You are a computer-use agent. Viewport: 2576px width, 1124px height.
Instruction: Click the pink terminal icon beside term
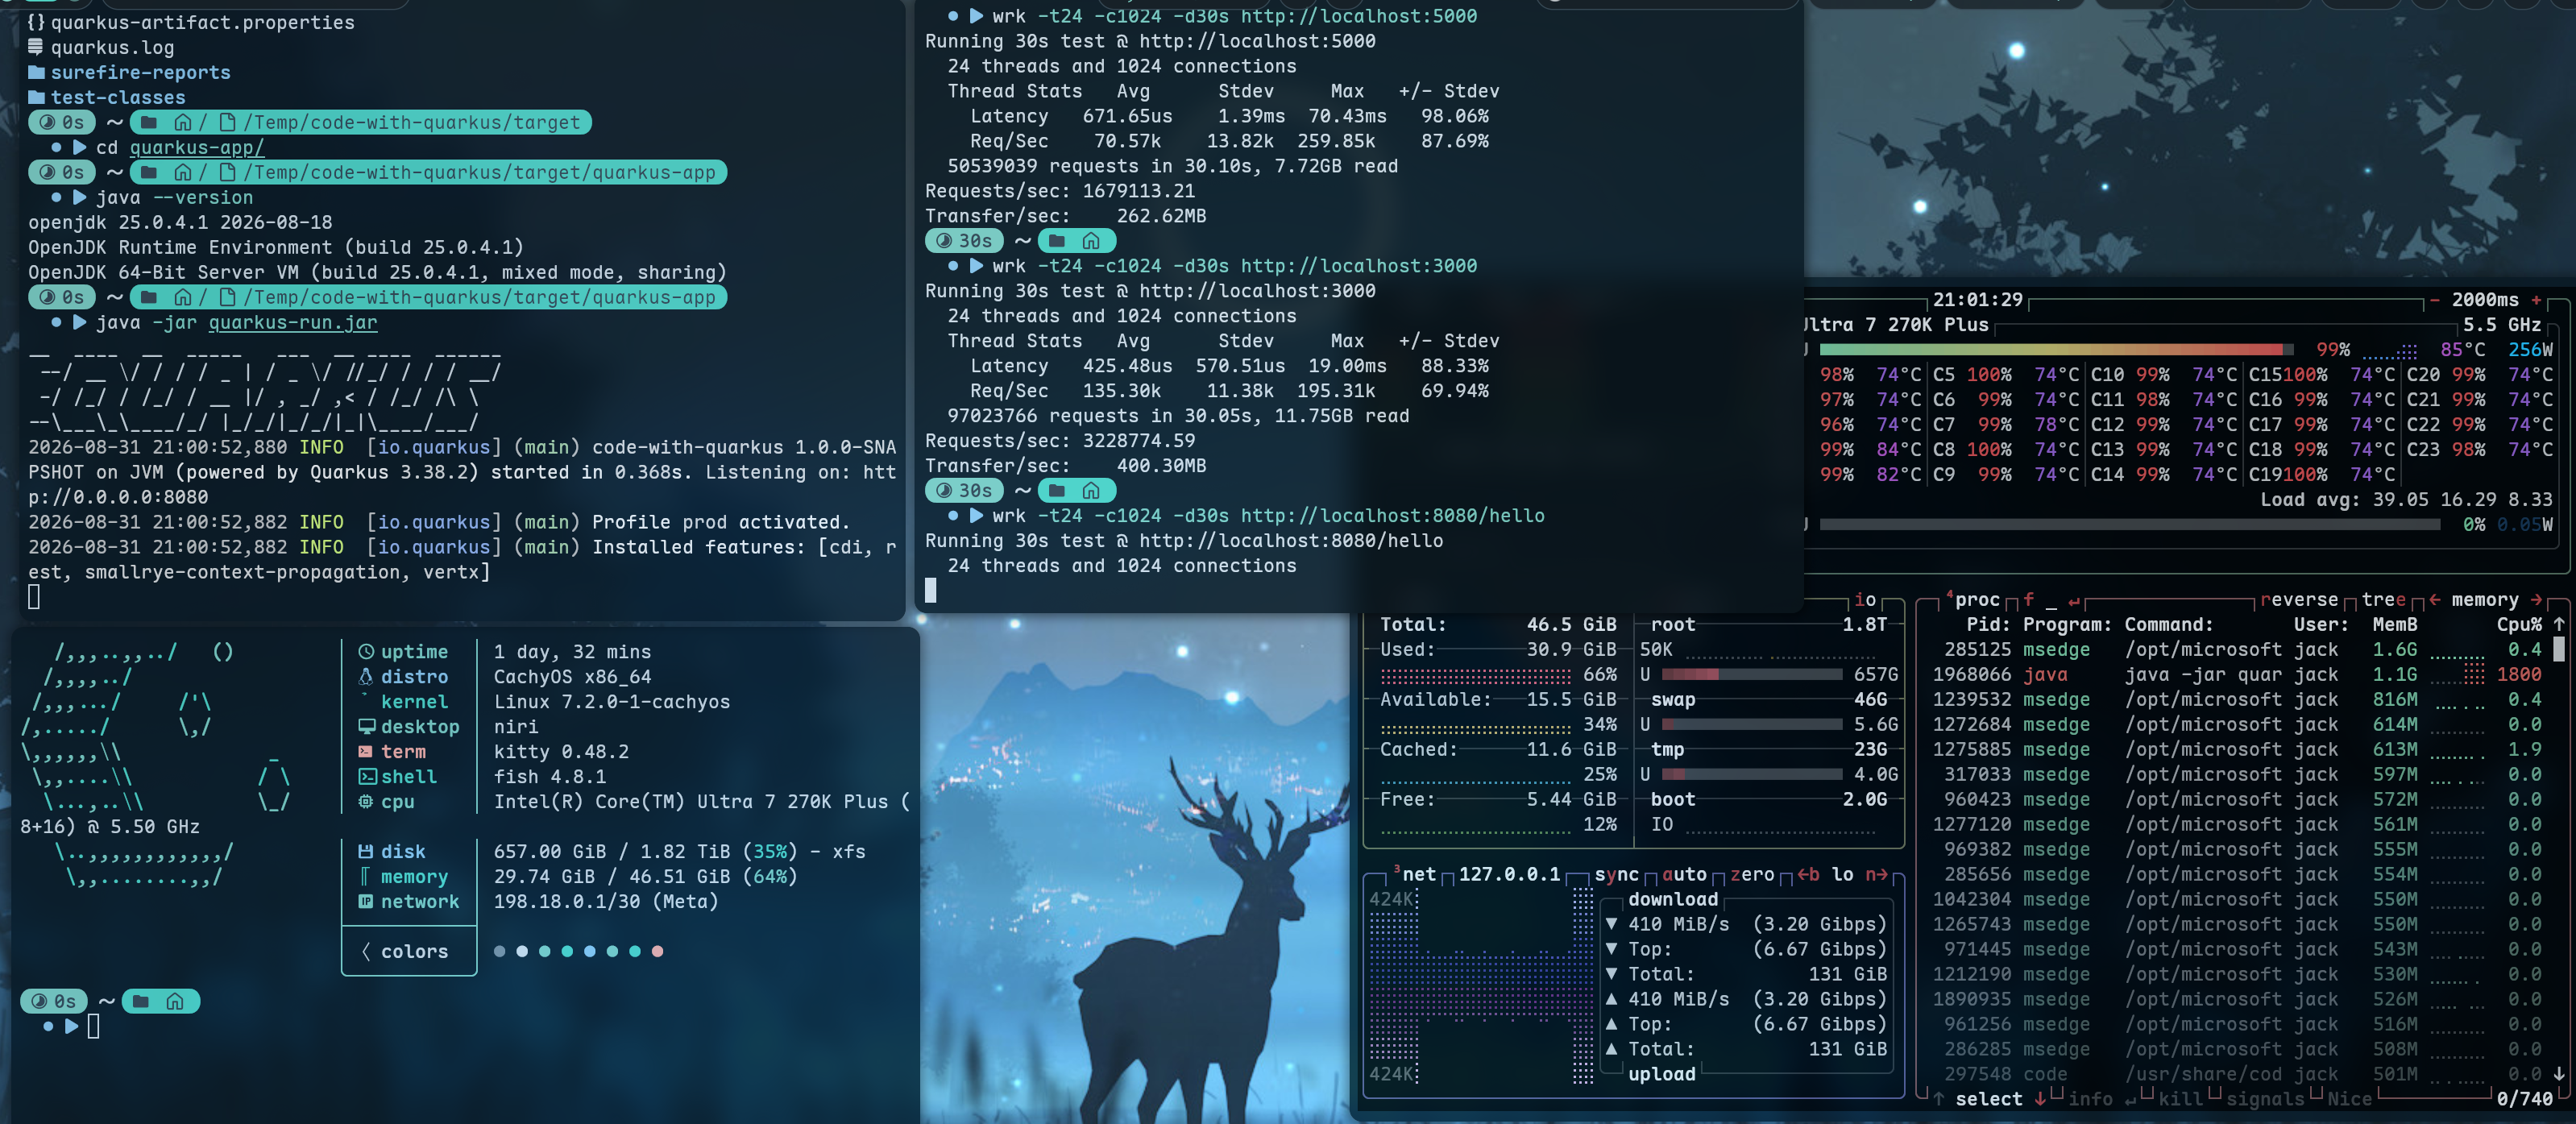(366, 752)
